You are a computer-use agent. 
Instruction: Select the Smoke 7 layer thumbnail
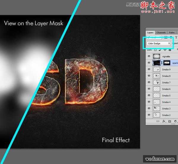point(157,82)
